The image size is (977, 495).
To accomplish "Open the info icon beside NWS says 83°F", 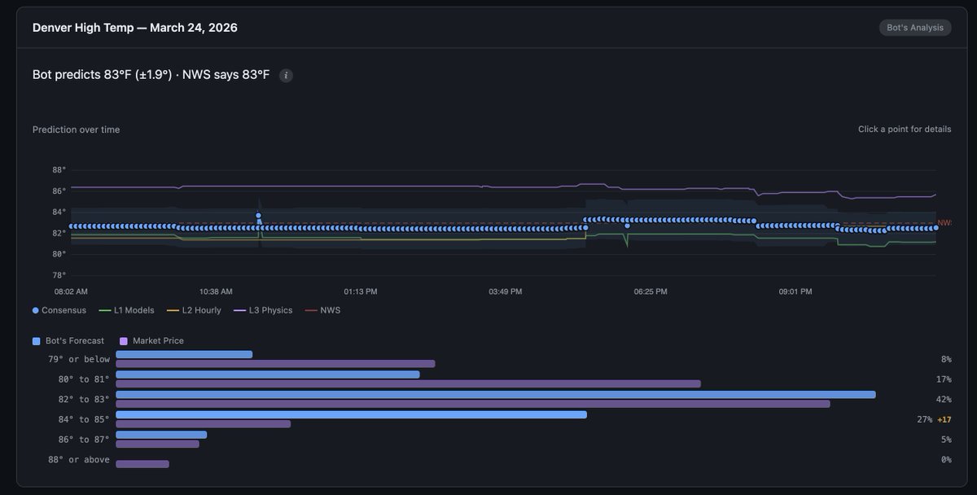I will [x=286, y=76].
